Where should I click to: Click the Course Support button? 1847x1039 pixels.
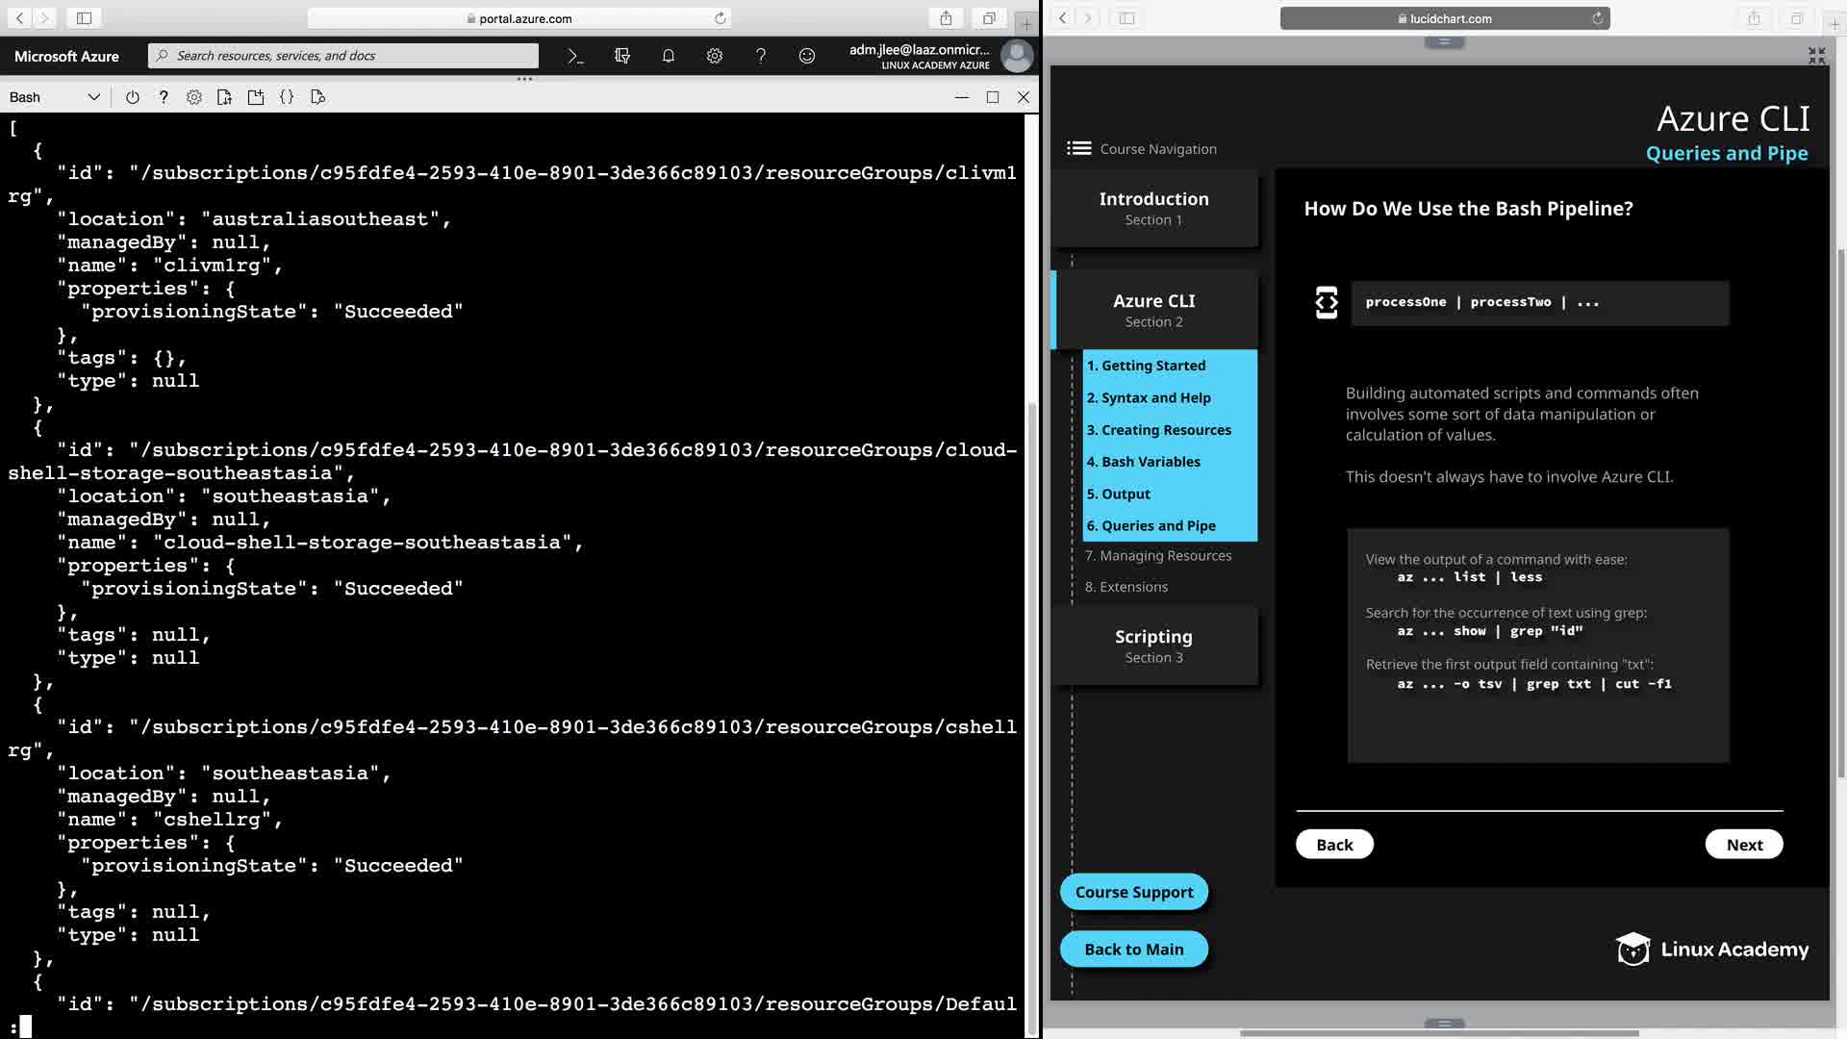(1134, 892)
